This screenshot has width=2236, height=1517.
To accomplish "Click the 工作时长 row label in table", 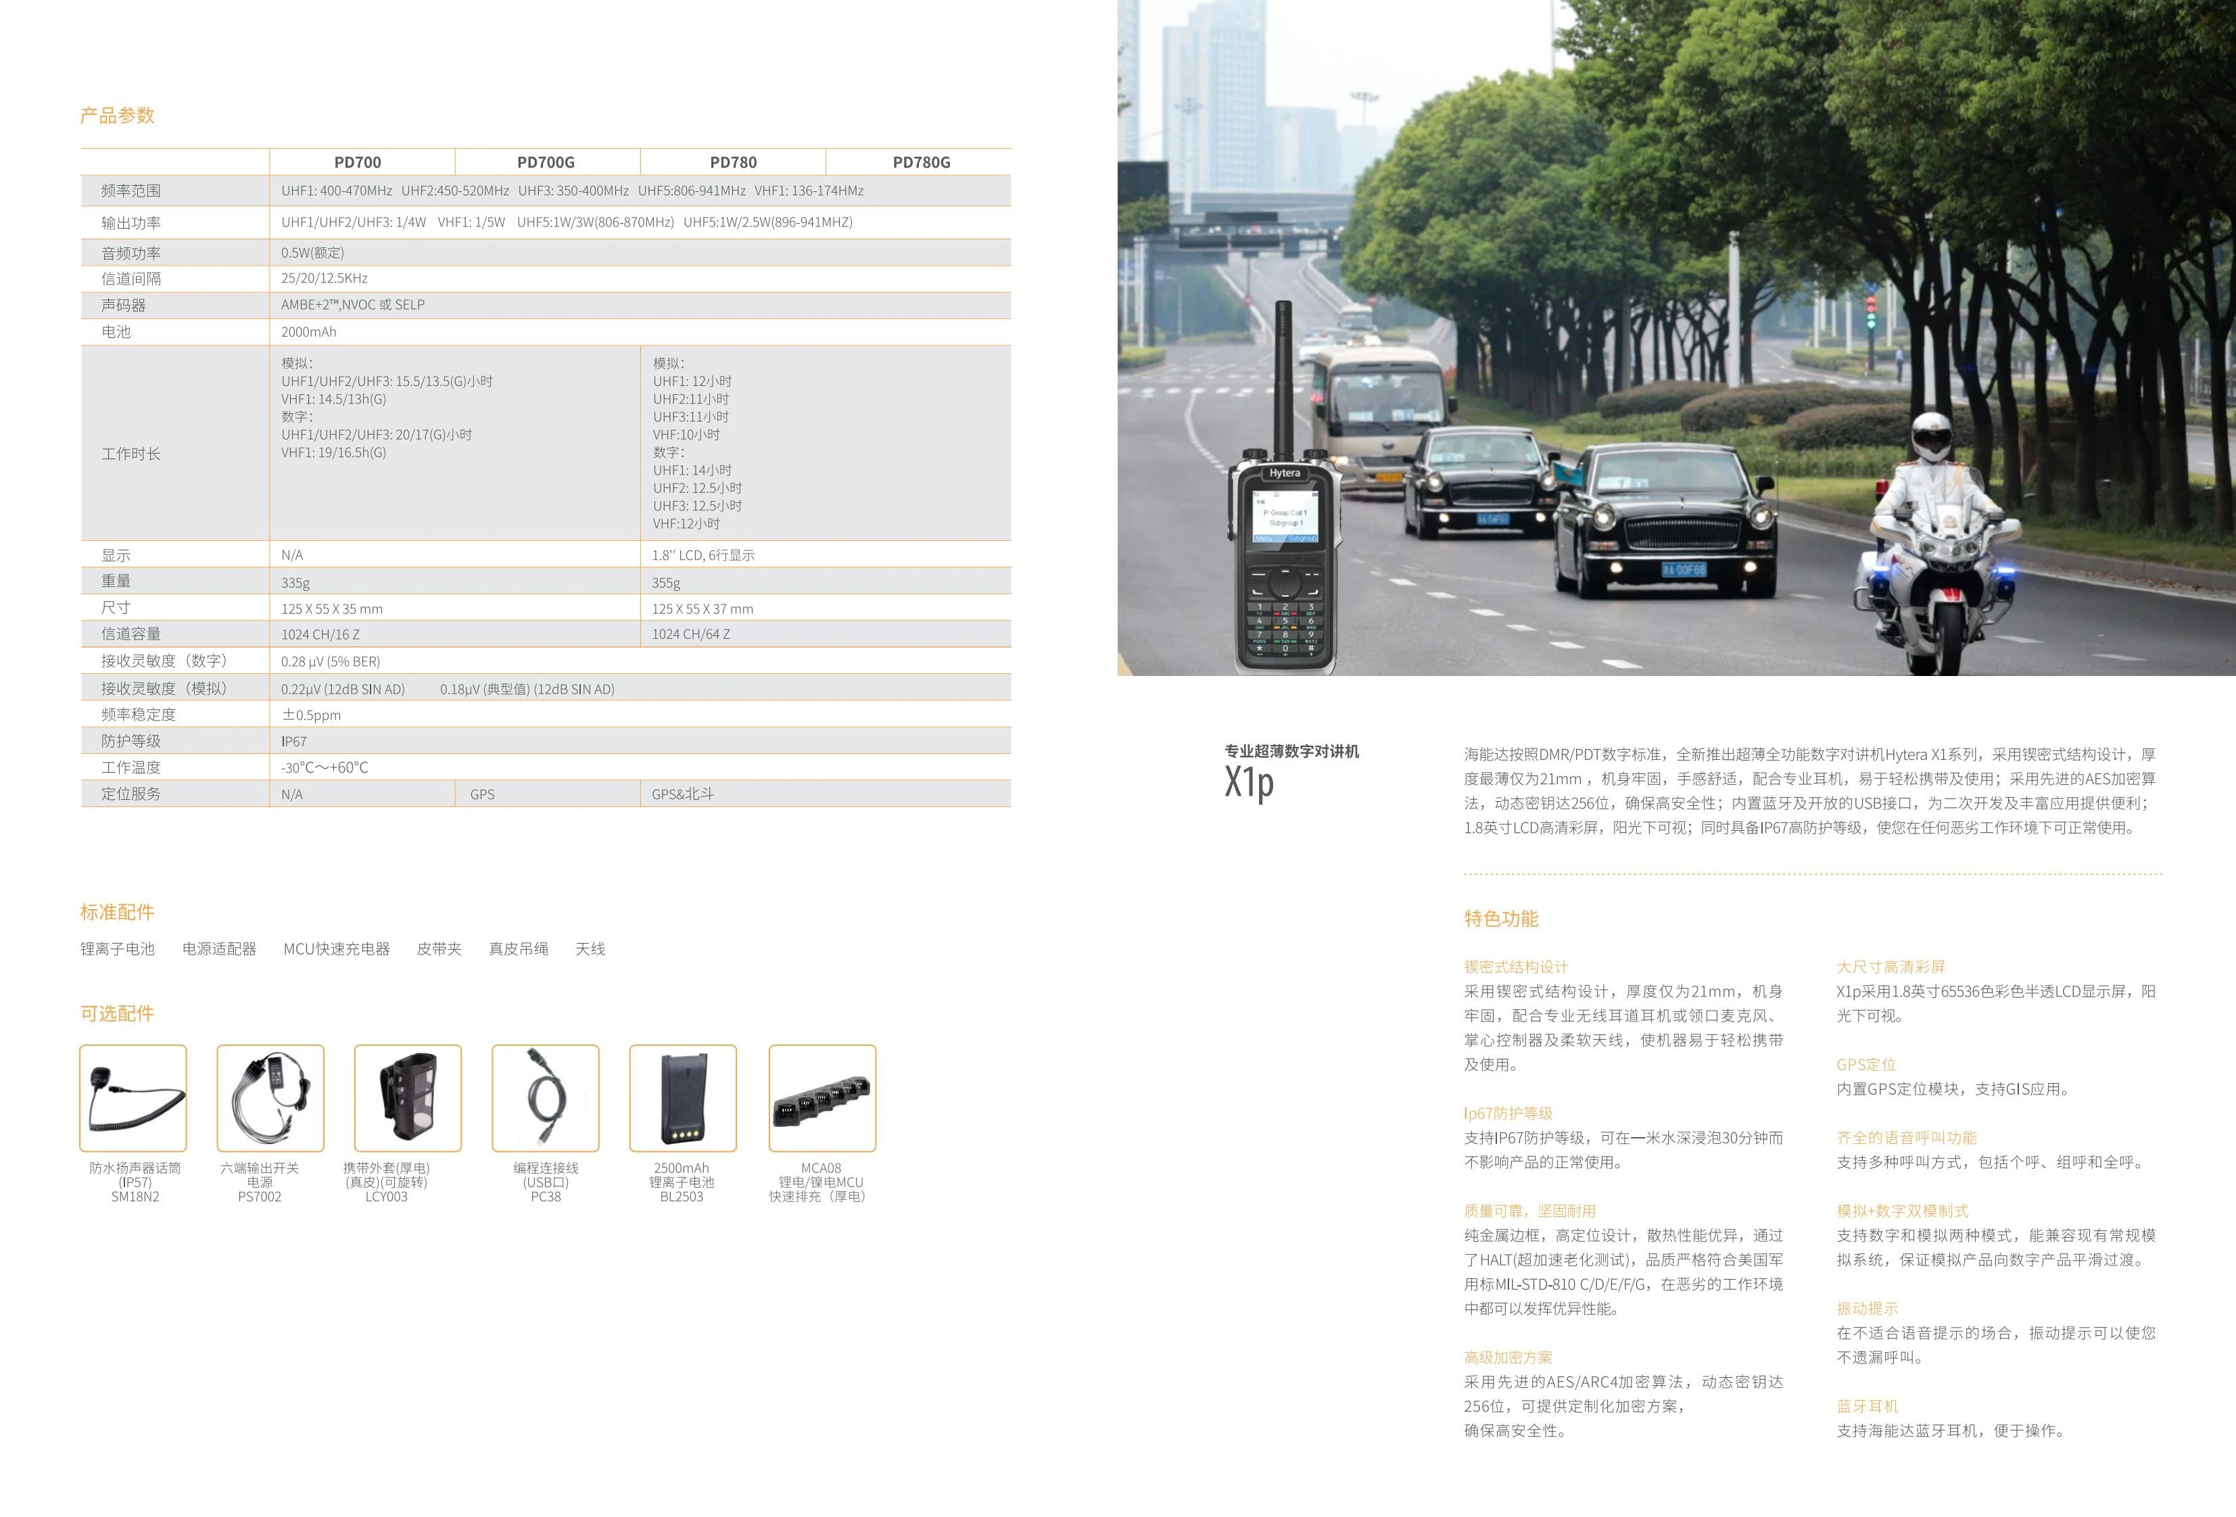I will click(131, 454).
